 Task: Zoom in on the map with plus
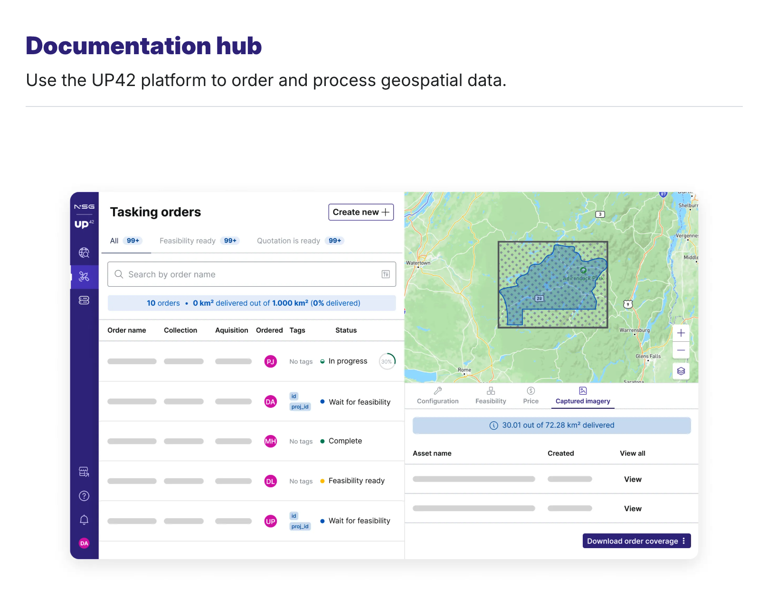[681, 333]
